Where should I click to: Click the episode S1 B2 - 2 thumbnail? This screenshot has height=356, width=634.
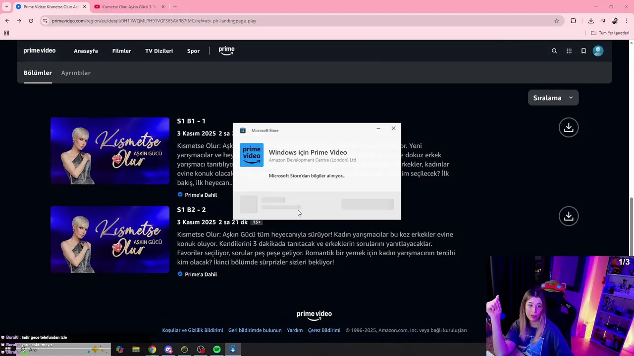coord(110,239)
